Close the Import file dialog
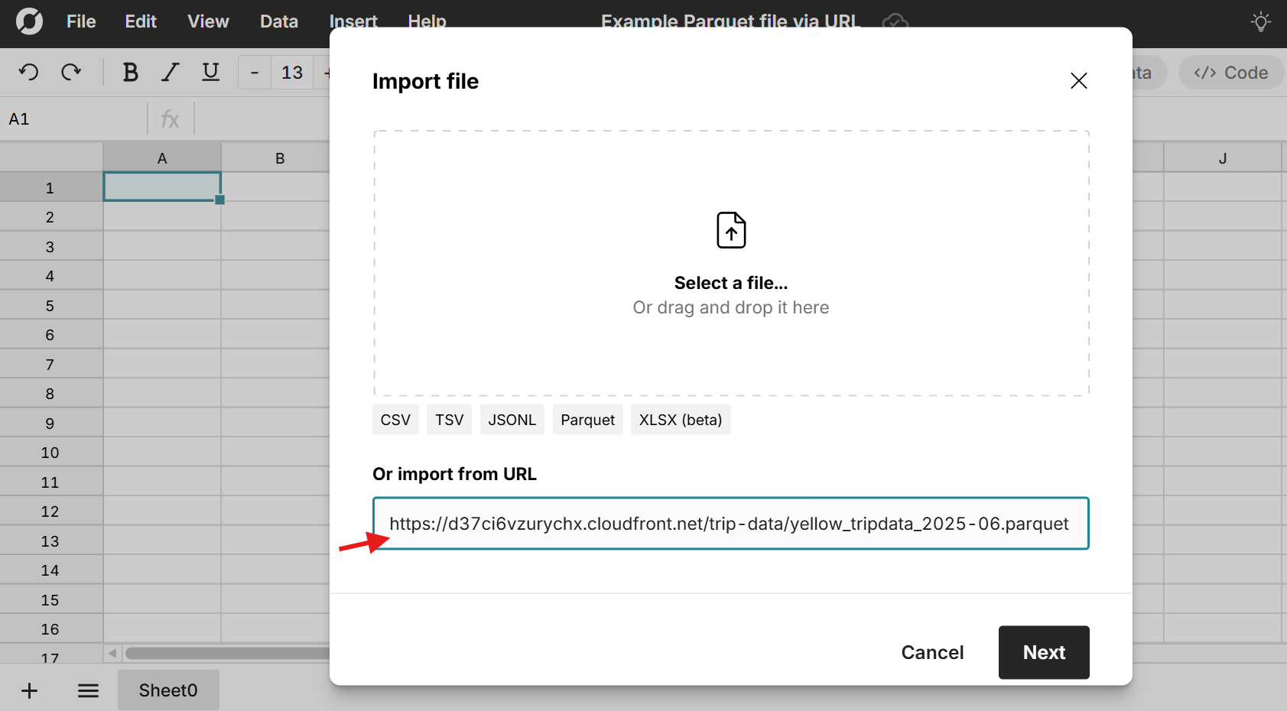This screenshot has height=711, width=1287. pos(1078,81)
